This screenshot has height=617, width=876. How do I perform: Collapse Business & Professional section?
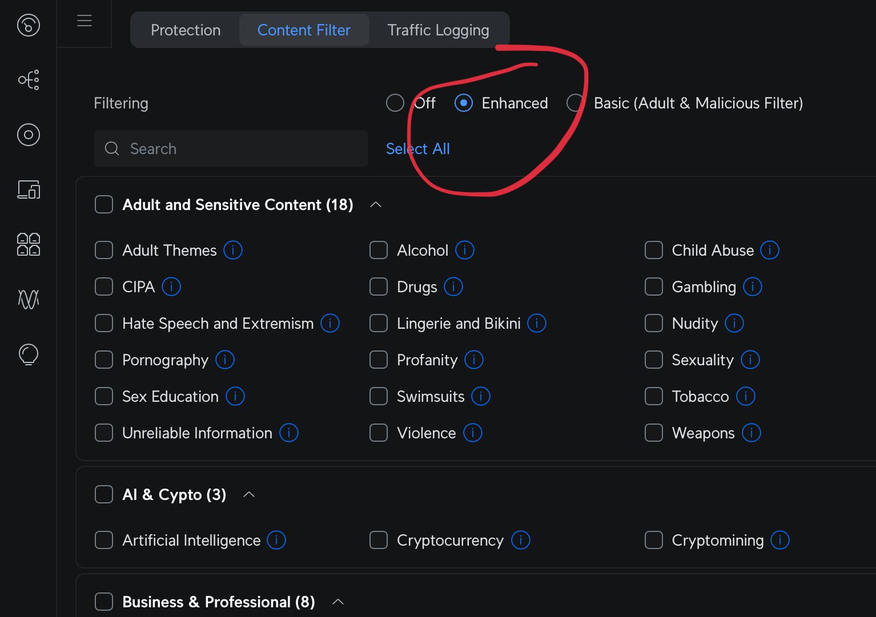(338, 602)
